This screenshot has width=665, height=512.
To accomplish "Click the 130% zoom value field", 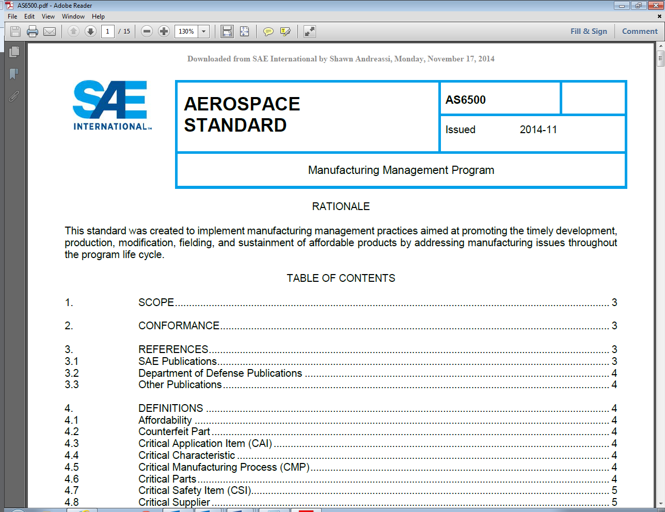I will [186, 31].
